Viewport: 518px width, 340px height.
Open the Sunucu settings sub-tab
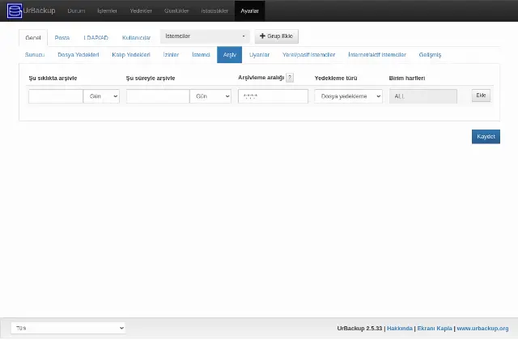pos(35,55)
